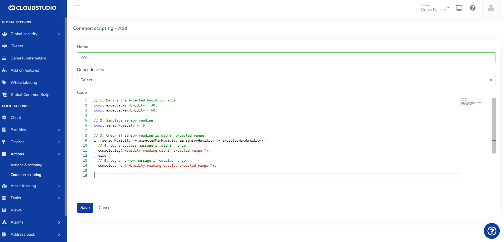Screen dimensions: 504x242
Task: Click the CloudStudio logo
Action: pyautogui.click(x=32, y=8)
